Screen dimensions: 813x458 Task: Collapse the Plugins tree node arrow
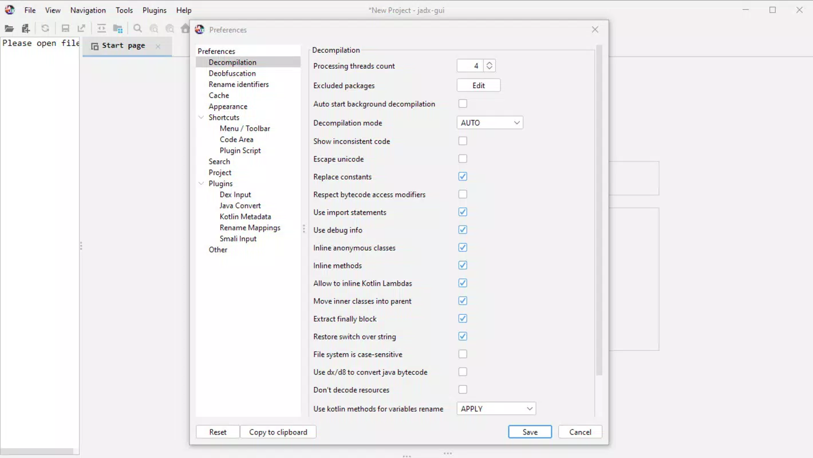click(x=201, y=184)
